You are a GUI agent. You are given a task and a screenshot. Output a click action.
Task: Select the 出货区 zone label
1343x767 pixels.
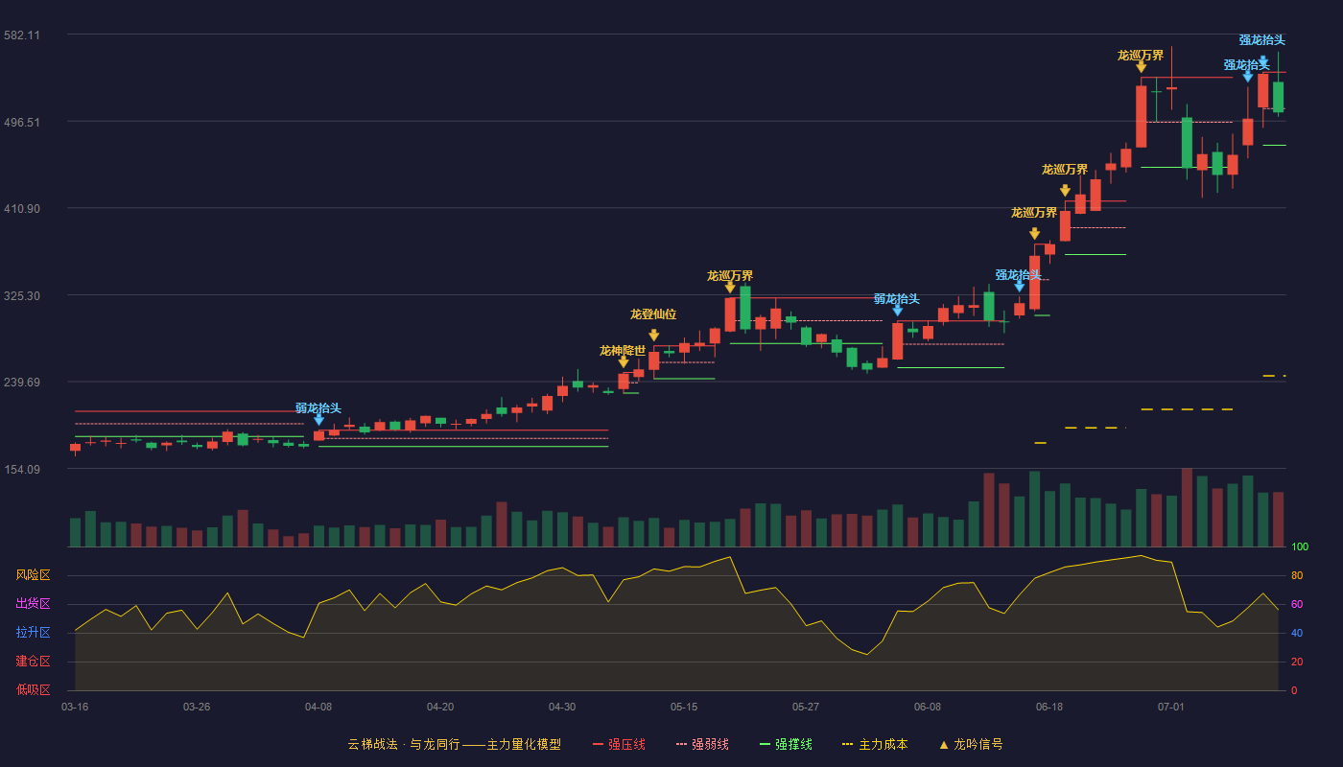tap(33, 604)
